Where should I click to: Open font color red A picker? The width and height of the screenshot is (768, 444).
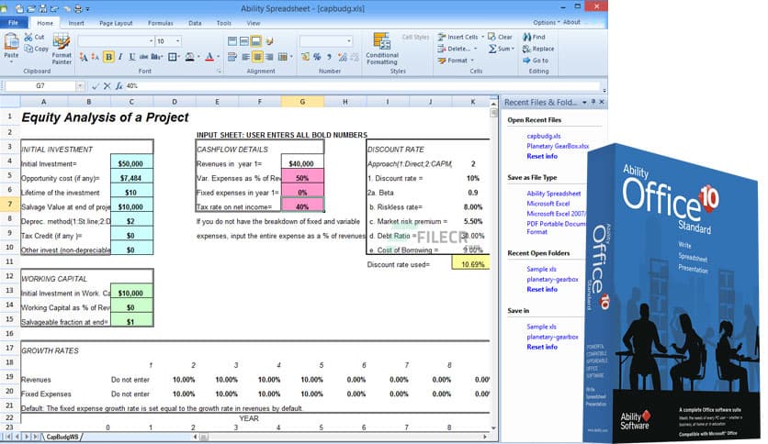tap(211, 57)
